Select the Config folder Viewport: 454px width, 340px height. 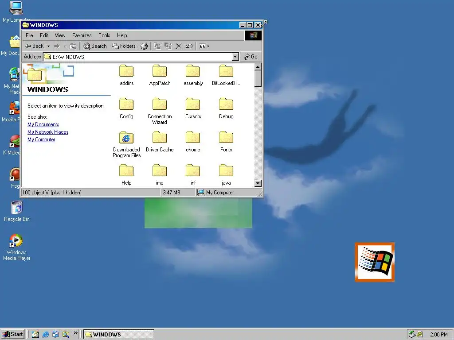126,108
